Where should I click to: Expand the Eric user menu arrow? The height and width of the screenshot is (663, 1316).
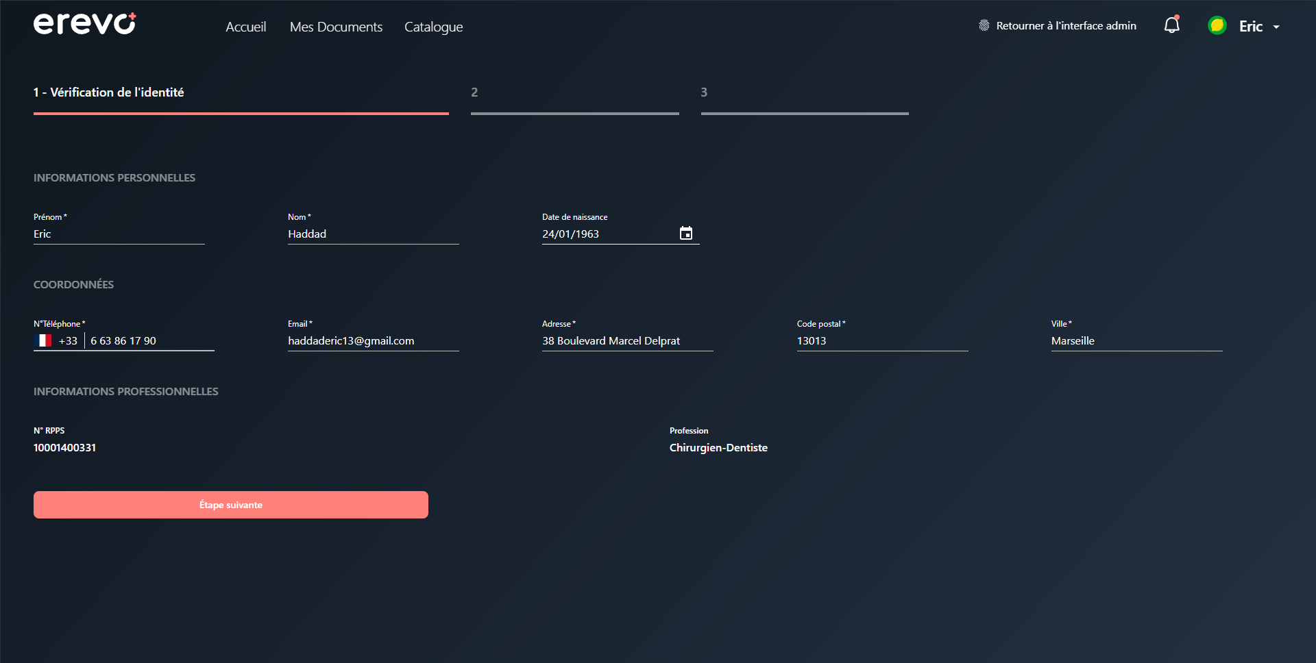pyautogui.click(x=1276, y=27)
